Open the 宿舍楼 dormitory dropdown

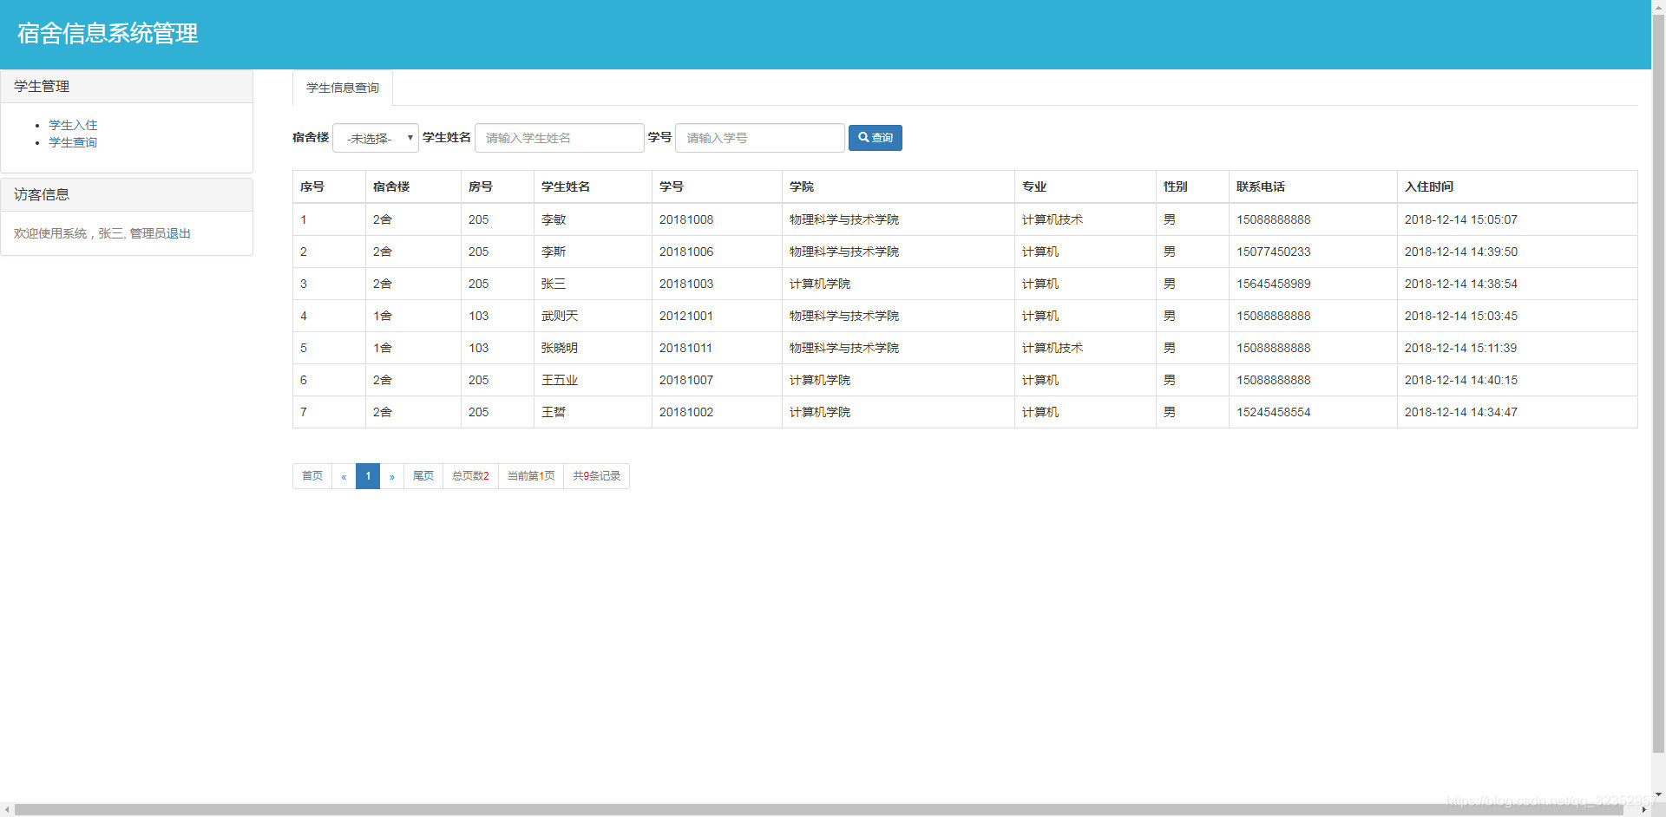(375, 138)
